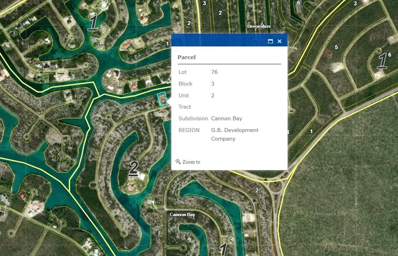Click the white Cannon Bay map label
The height and width of the screenshot is (256, 398).
tap(182, 214)
